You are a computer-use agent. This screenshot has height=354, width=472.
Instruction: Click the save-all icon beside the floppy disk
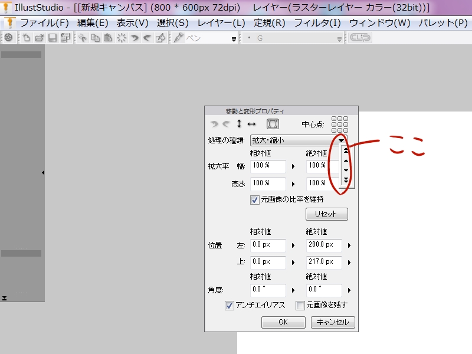click(x=65, y=38)
